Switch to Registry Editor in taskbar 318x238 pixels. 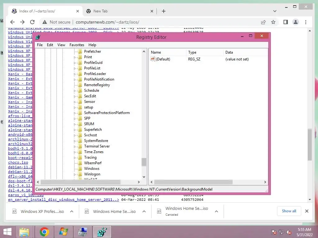102,232
